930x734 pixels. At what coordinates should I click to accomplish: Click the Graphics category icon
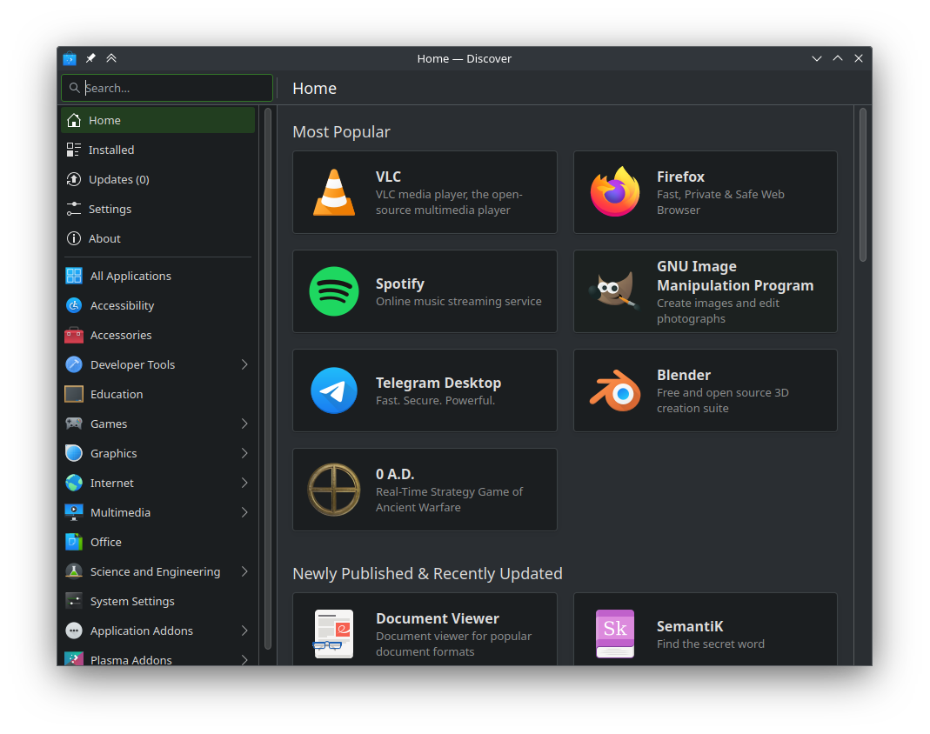74,454
